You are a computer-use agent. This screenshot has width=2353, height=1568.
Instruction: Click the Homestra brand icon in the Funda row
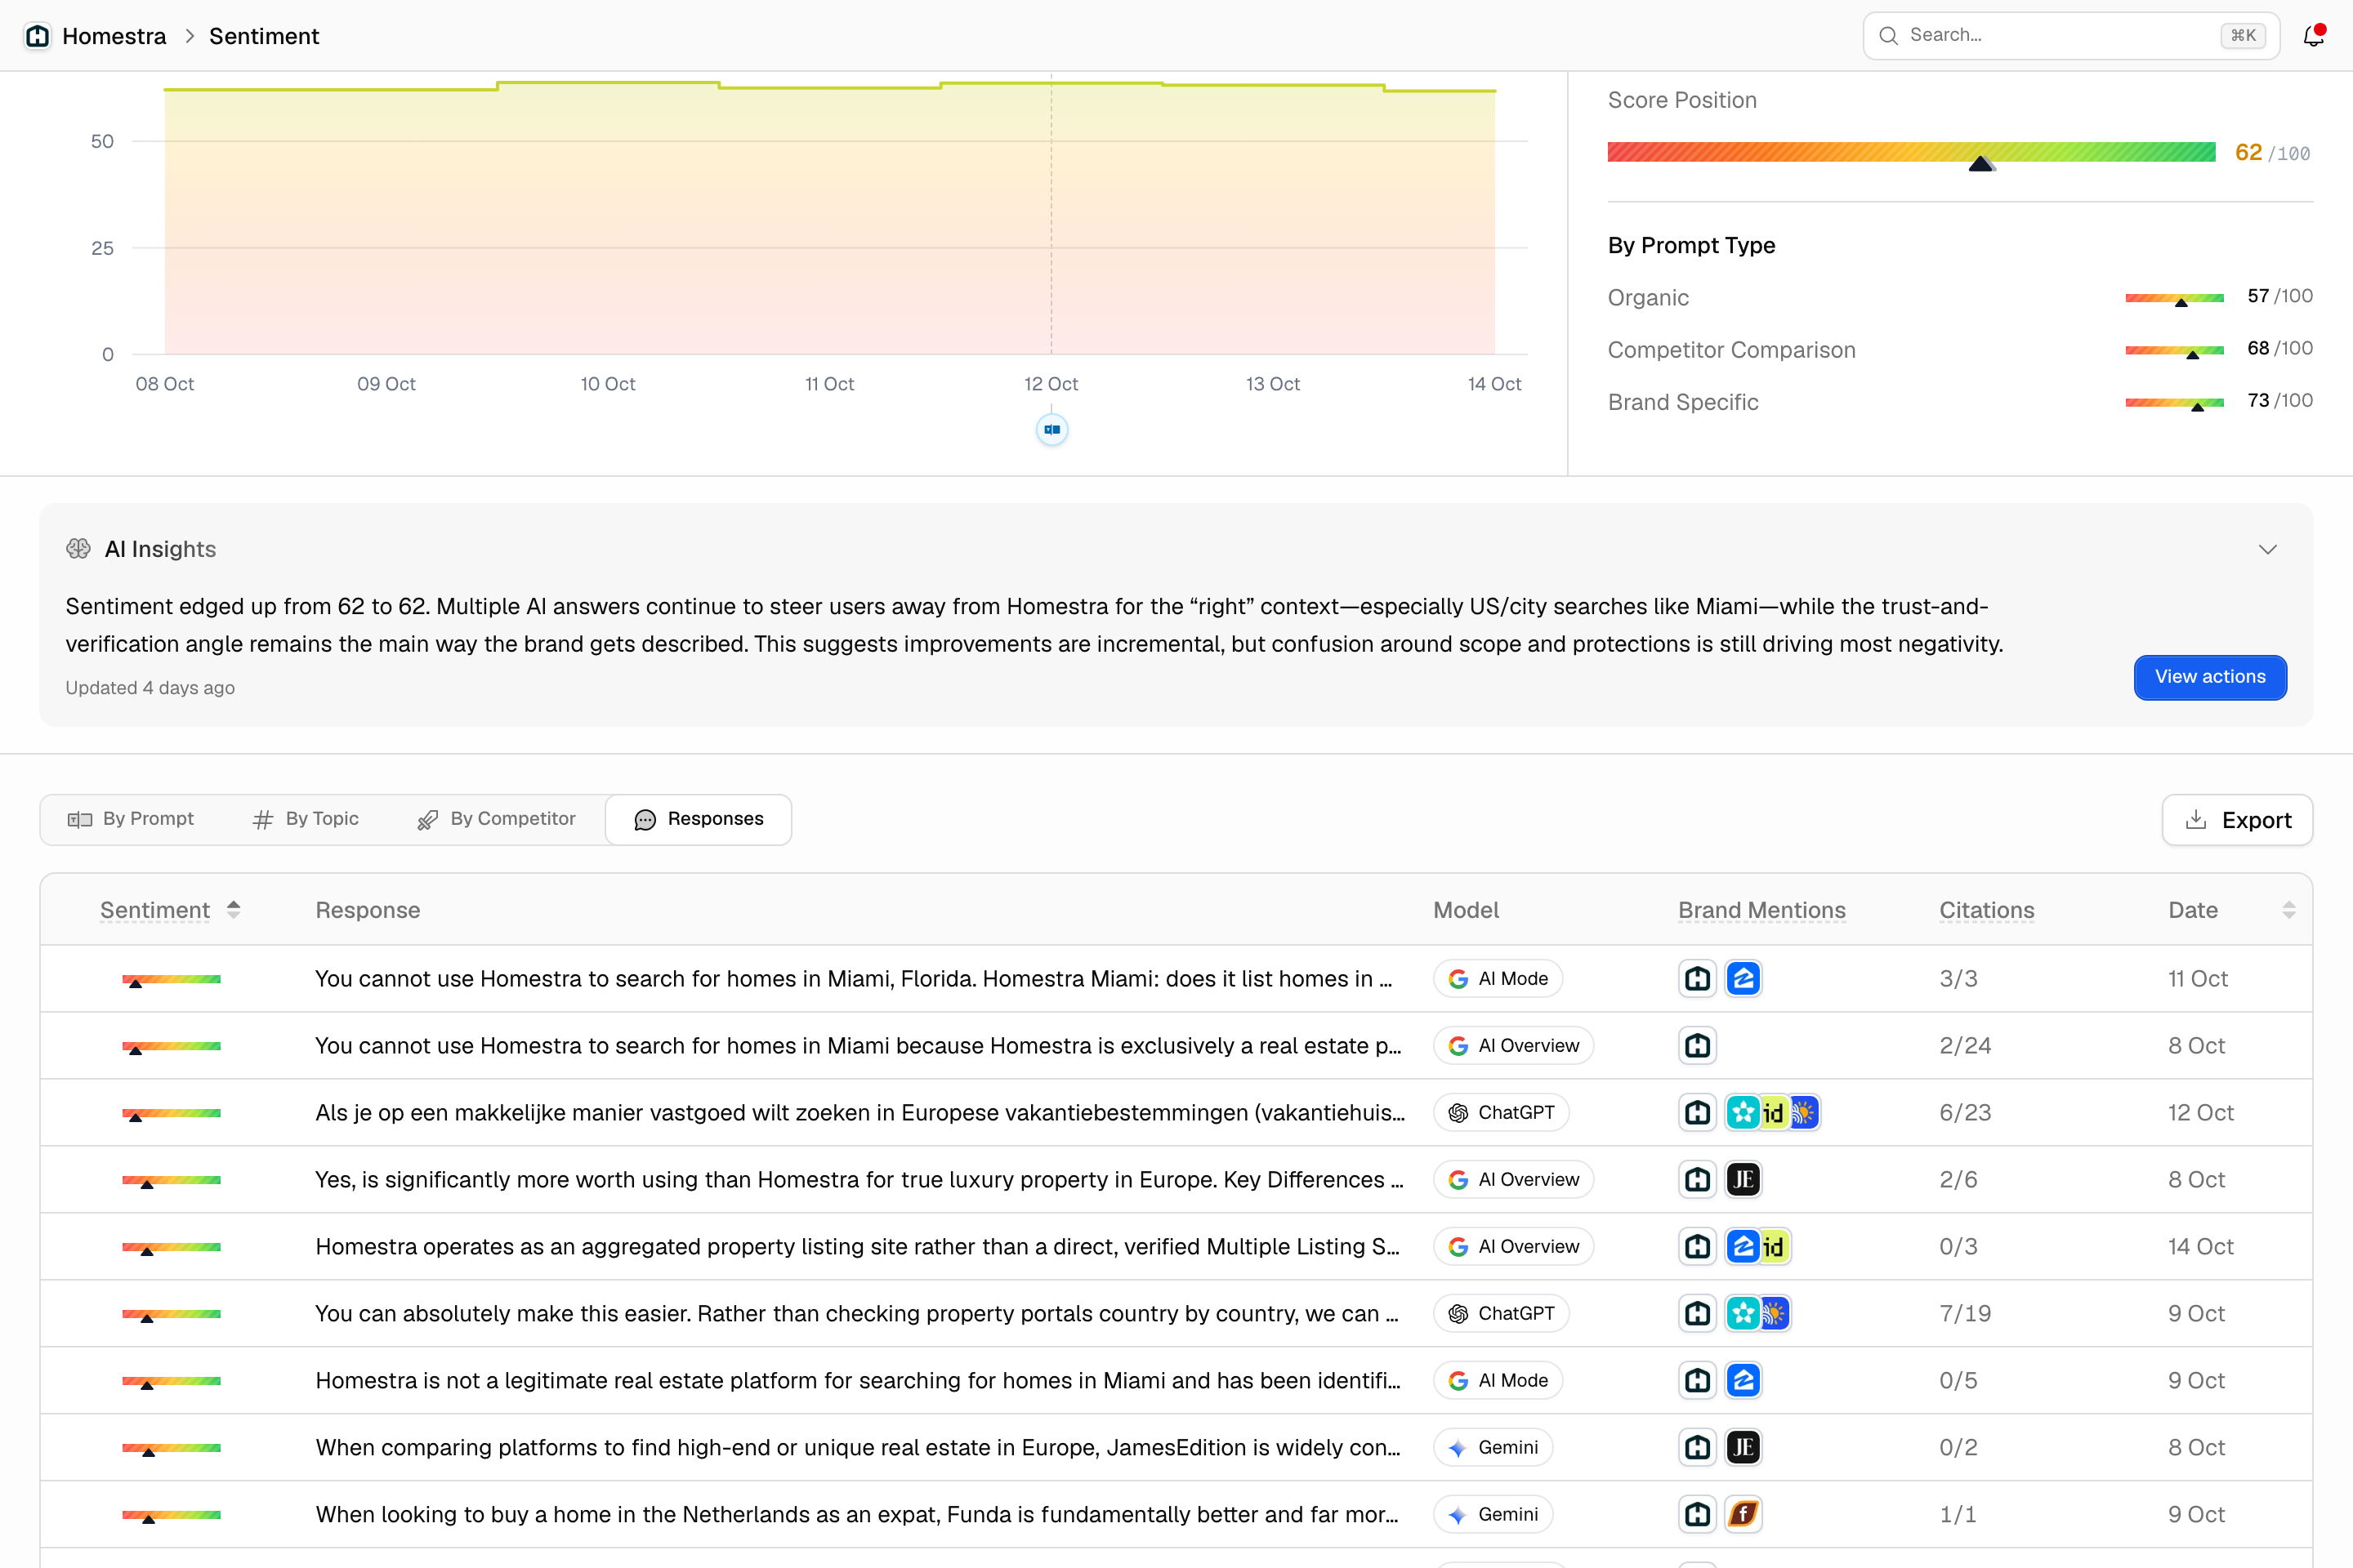(x=1698, y=1515)
